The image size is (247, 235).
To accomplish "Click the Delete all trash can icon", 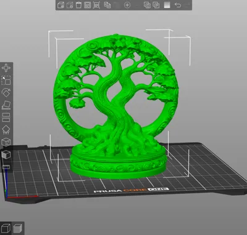I will (78, 5).
